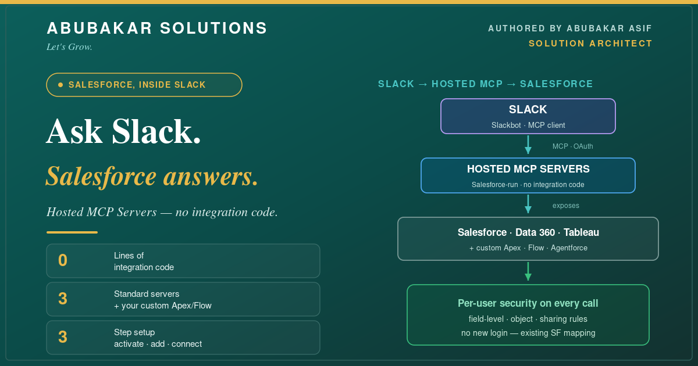The width and height of the screenshot is (698, 366).
Task: Click "Slackbot · MCP client" subtitle
Action: click(528, 125)
